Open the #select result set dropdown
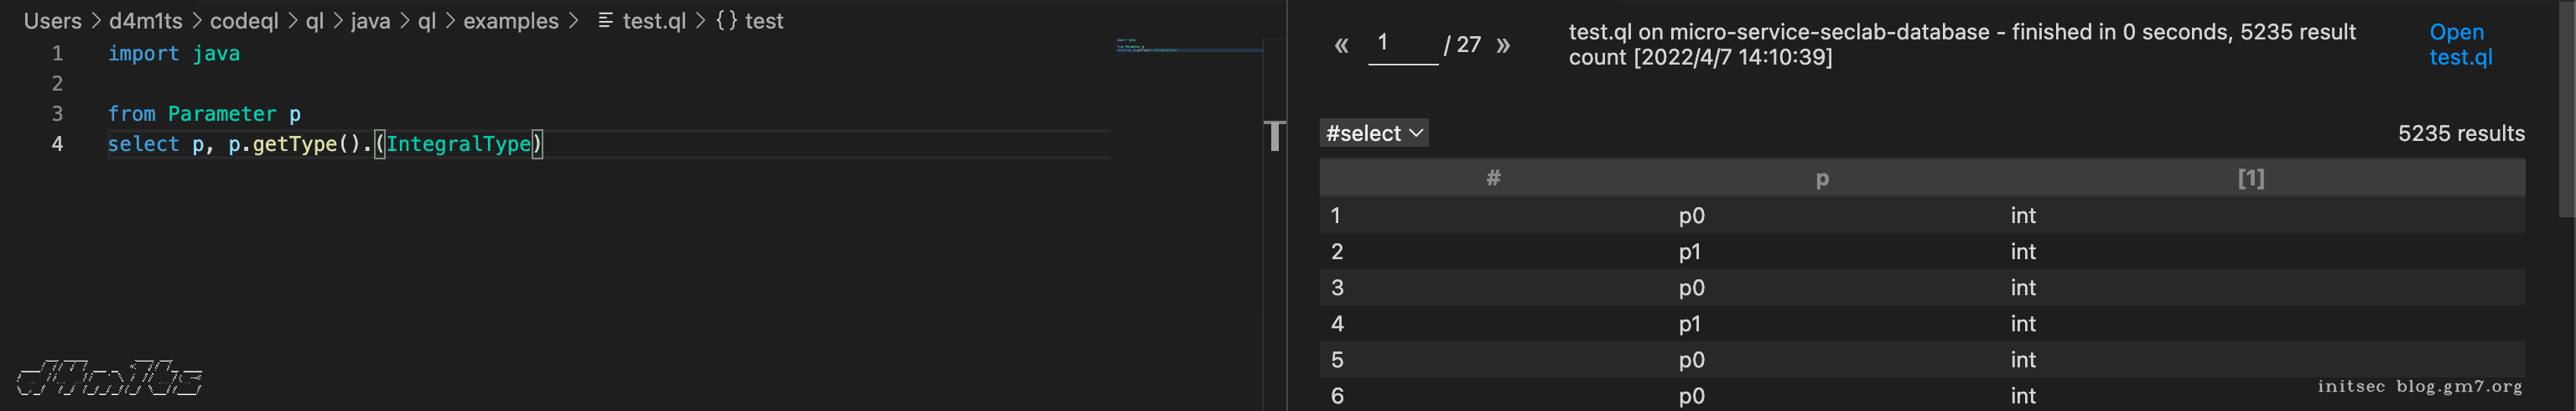 pyautogui.click(x=1374, y=133)
